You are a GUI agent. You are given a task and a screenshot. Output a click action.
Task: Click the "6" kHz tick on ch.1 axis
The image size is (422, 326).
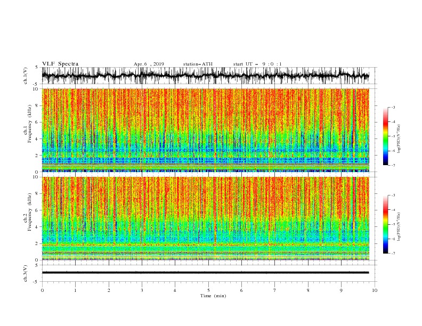click(37, 122)
